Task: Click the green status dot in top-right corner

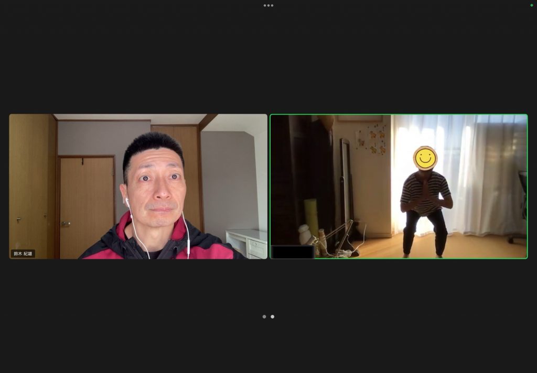Action: click(531, 5)
